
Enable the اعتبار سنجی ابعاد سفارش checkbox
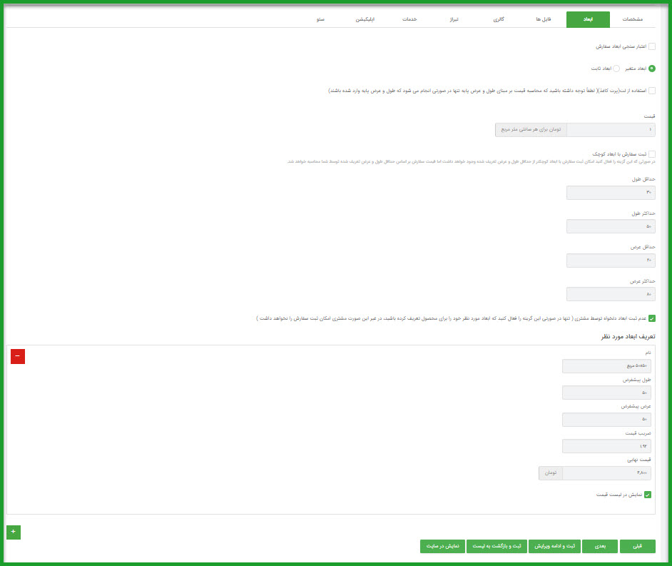tap(651, 46)
